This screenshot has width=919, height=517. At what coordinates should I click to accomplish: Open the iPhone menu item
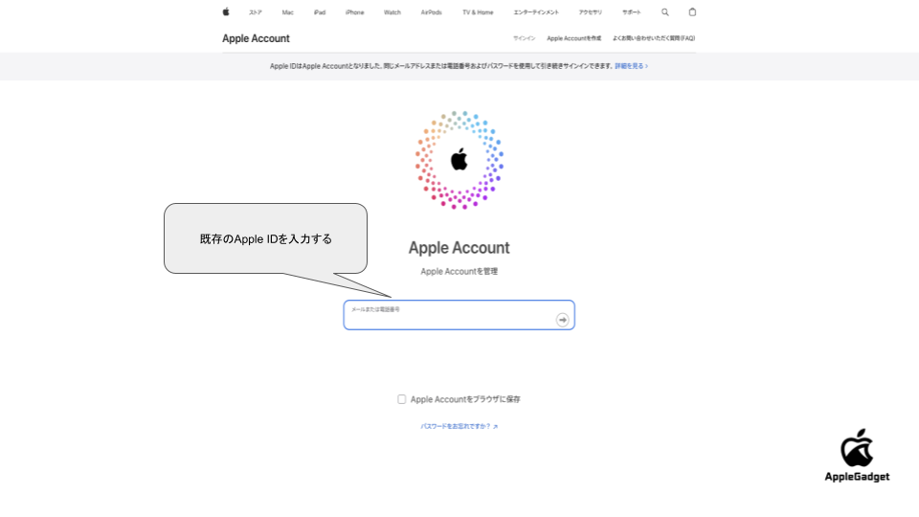pos(354,12)
